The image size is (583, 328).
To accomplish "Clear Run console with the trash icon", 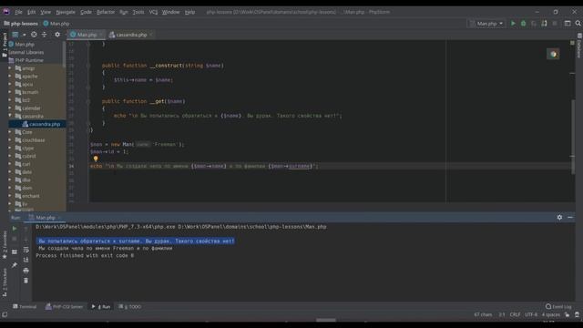I will 26,281.
